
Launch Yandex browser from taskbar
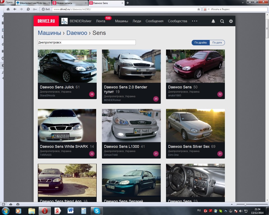[x=57, y=211]
